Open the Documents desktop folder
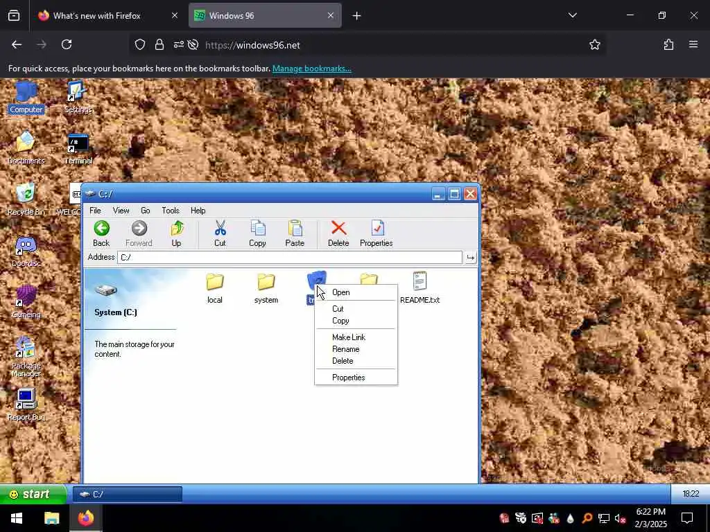The width and height of the screenshot is (710, 532). click(26, 149)
